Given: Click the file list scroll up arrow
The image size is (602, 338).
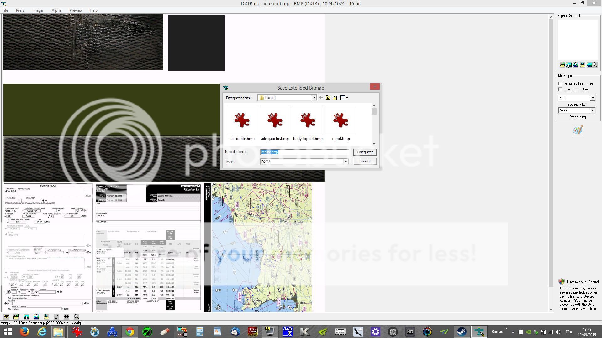Looking at the screenshot, I should (x=374, y=106).
